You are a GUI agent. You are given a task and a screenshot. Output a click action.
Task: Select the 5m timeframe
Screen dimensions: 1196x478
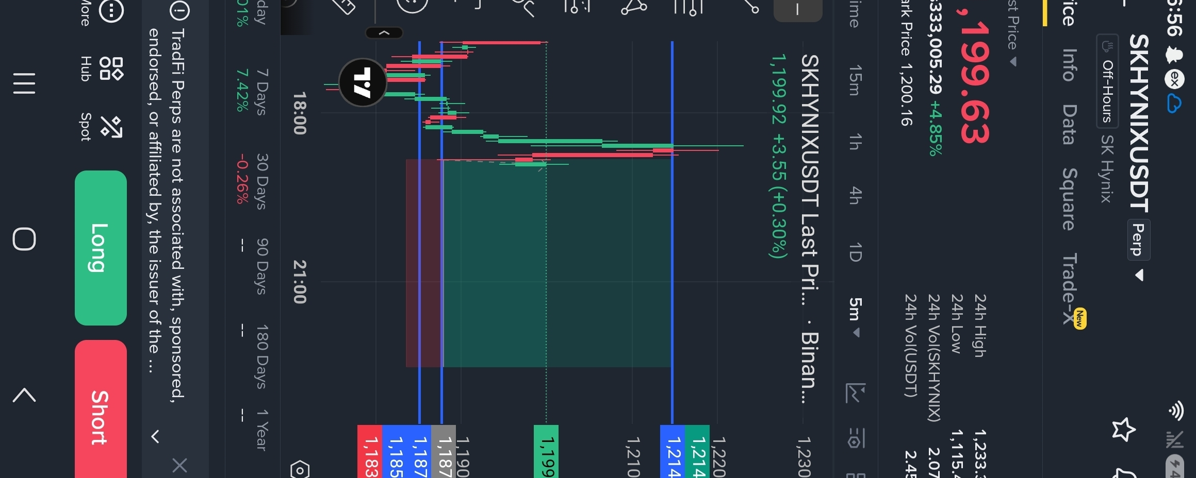(x=855, y=309)
